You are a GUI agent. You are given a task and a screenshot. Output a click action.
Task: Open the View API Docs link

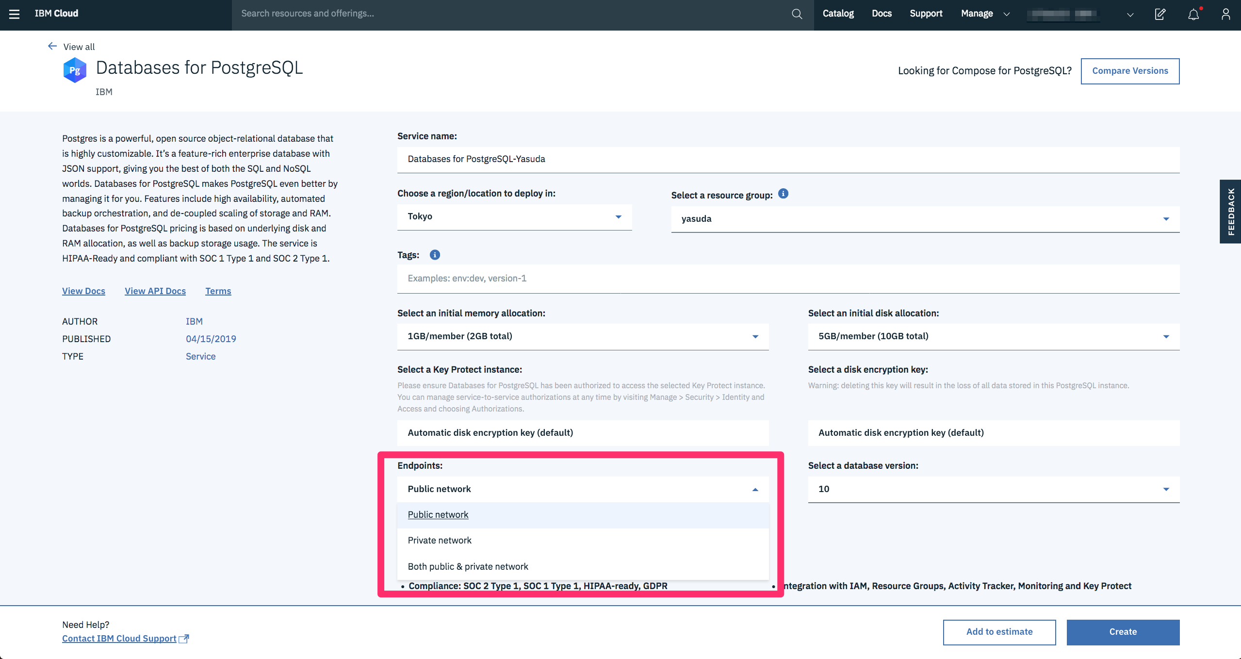(x=155, y=291)
